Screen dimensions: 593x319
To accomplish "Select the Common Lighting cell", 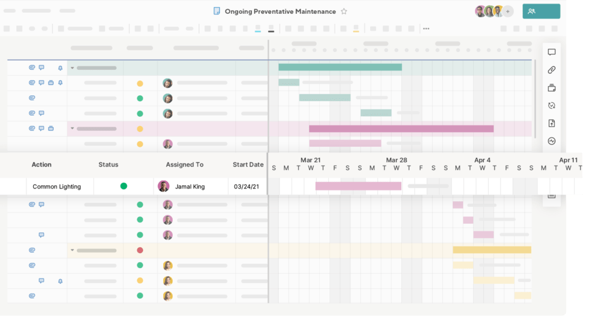I will [60, 187].
